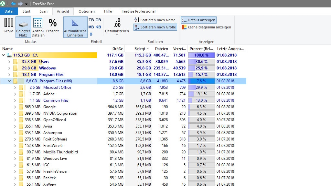The height and width of the screenshot is (186, 331).
Task: Open the Scan ribbon tab
Action: [43, 11]
